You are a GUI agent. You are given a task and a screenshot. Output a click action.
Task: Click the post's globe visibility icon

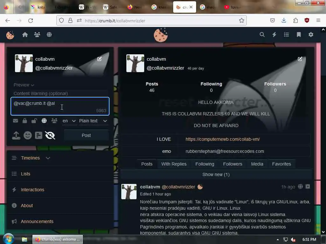pos(301,186)
